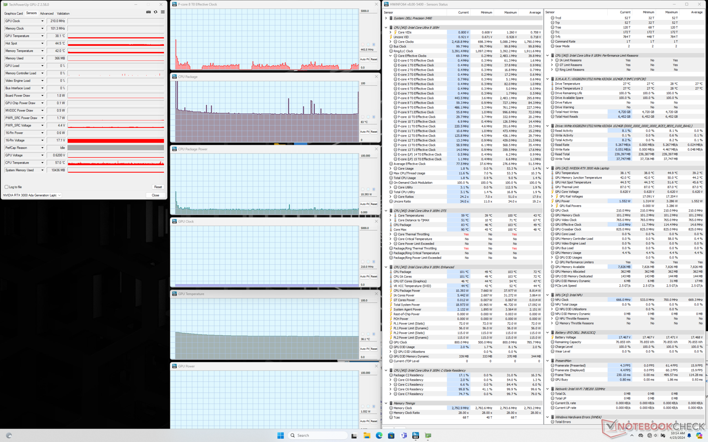Open Microsoft Store from the taskbar
Screen dimensions: 708x442
[391, 435]
